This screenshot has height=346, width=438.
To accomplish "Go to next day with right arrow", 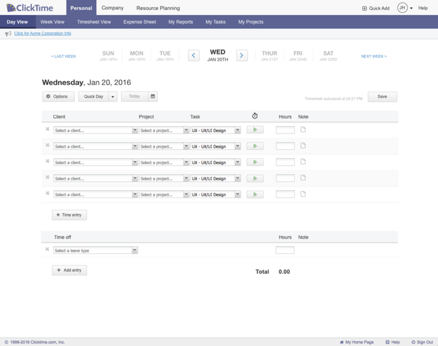I will (242, 56).
